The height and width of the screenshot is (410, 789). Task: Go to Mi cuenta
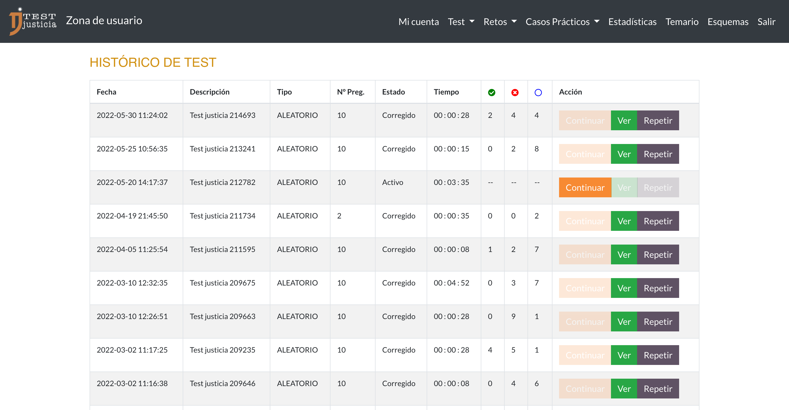click(x=418, y=21)
